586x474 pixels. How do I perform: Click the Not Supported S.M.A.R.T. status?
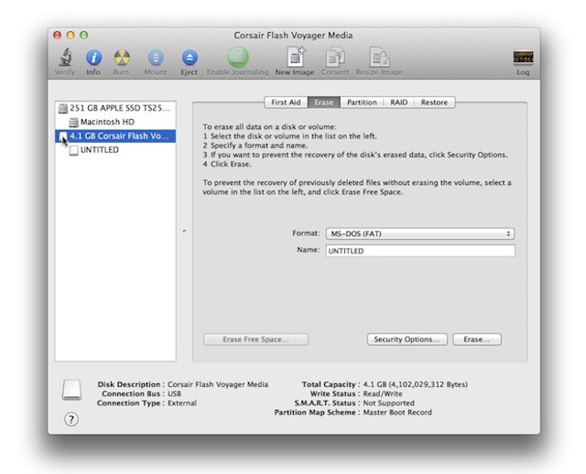(x=388, y=403)
